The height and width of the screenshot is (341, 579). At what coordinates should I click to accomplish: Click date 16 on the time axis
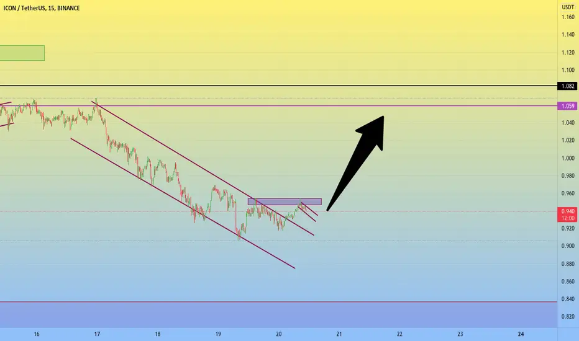[37, 334]
